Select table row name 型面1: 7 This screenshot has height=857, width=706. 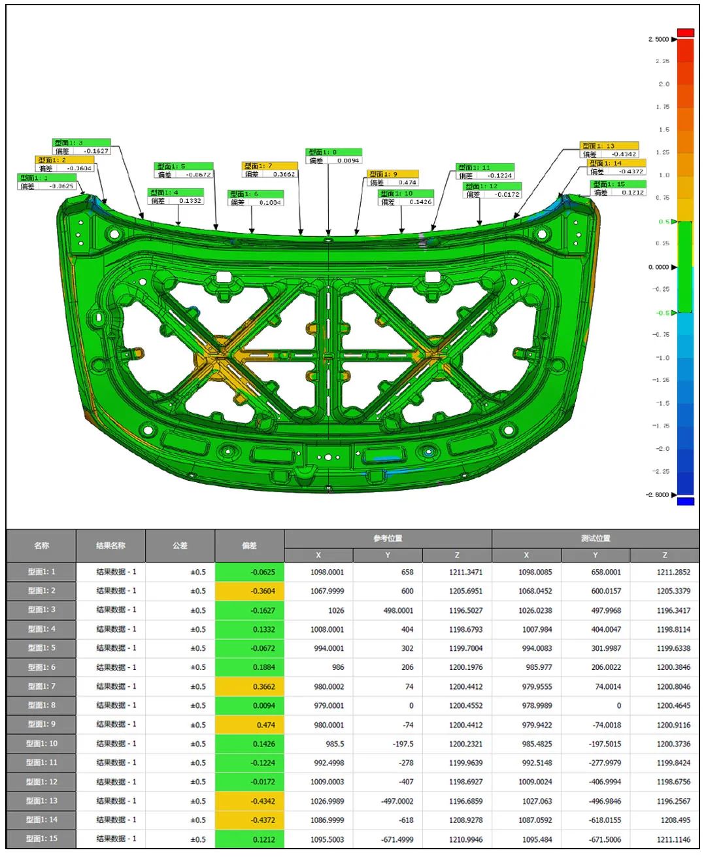[x=42, y=686]
